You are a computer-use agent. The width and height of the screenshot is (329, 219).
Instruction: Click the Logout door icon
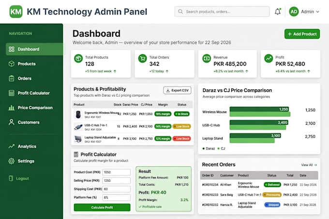point(11,178)
